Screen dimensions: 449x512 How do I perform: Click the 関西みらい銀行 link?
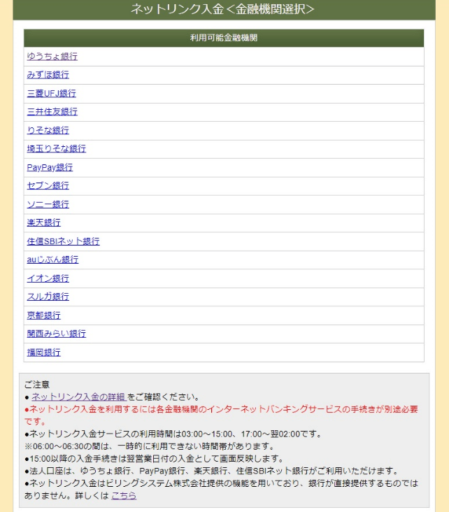pyautogui.click(x=57, y=334)
